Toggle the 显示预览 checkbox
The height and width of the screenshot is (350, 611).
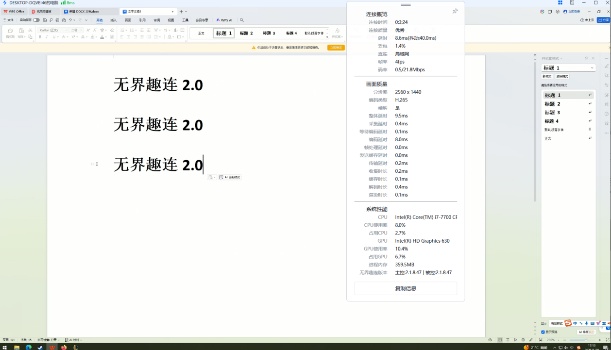click(x=543, y=332)
